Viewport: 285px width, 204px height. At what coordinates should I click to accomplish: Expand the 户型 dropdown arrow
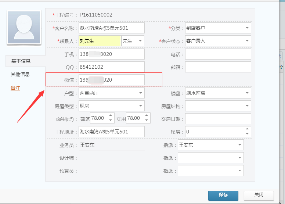coord(140,93)
